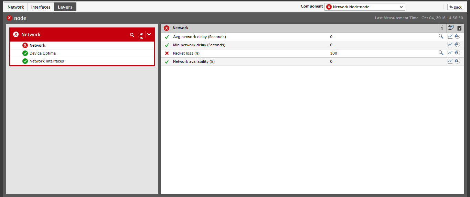Screen dimensions: 470x197
Task: Open the history clock icon for Avg network delay
Action: point(457,36)
